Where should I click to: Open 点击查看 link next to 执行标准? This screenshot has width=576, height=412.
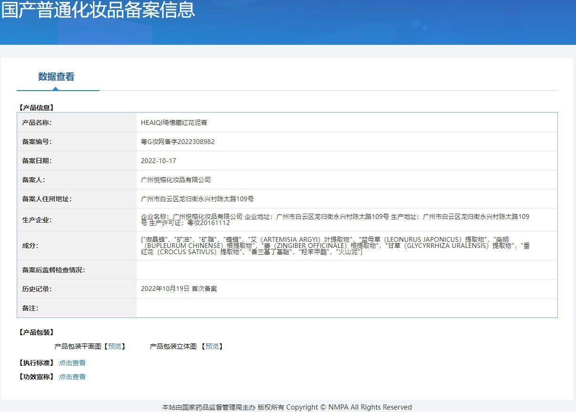[x=72, y=363]
